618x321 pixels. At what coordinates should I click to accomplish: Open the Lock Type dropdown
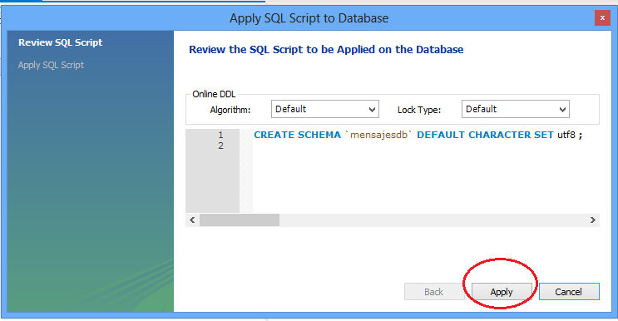click(x=515, y=109)
